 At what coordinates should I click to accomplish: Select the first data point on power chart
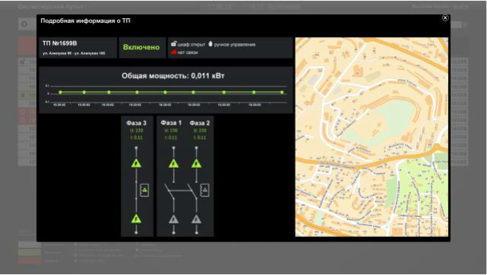pos(60,92)
